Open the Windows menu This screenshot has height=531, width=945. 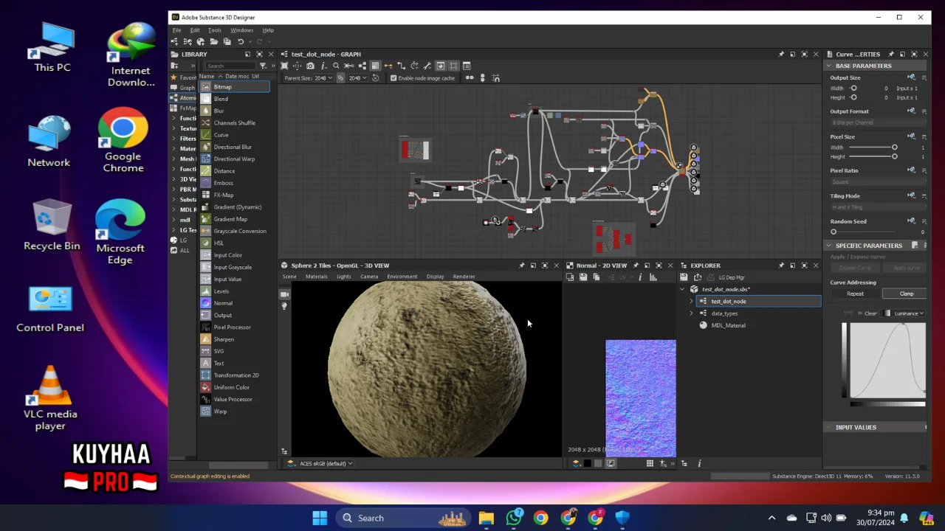coord(241,30)
